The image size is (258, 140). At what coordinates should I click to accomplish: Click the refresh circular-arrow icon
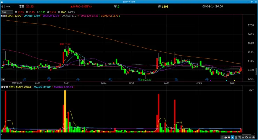(x=246, y=137)
